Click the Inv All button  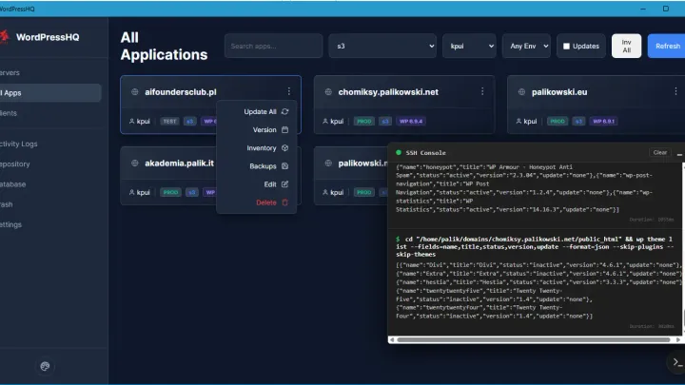[x=626, y=46]
